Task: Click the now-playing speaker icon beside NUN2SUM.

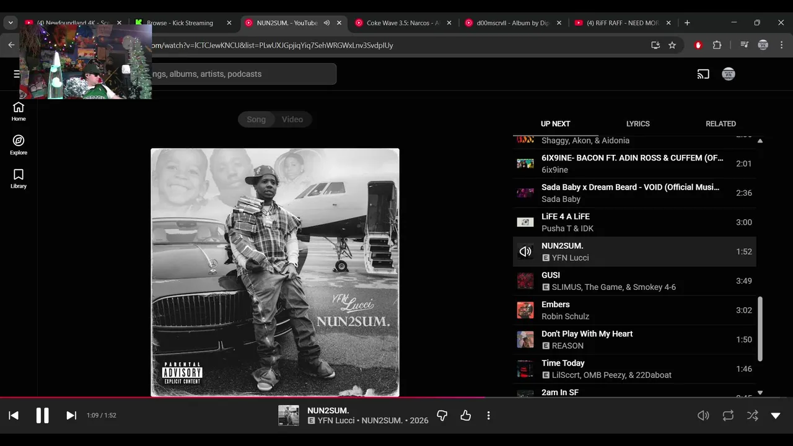Action: pyautogui.click(x=525, y=251)
